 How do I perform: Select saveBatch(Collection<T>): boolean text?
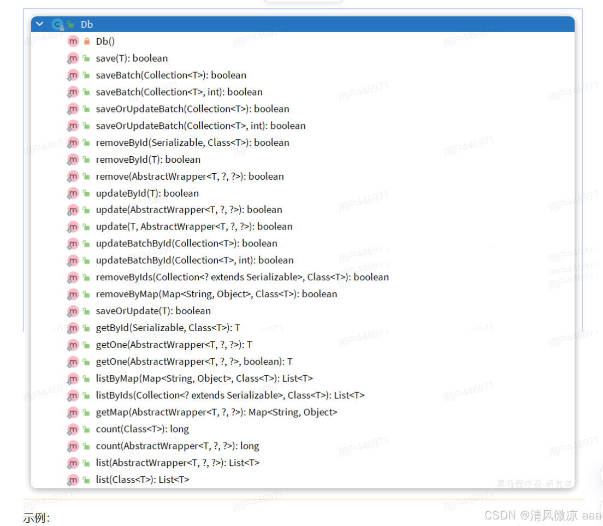(x=171, y=75)
